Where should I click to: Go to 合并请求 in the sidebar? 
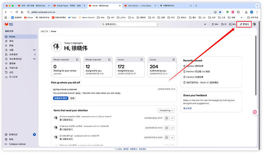(x=14, y=54)
